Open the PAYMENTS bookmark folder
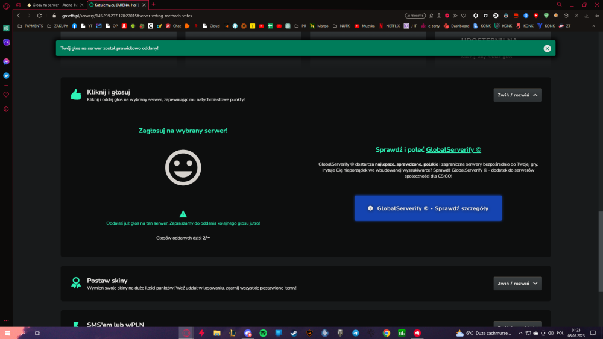 coord(30,26)
